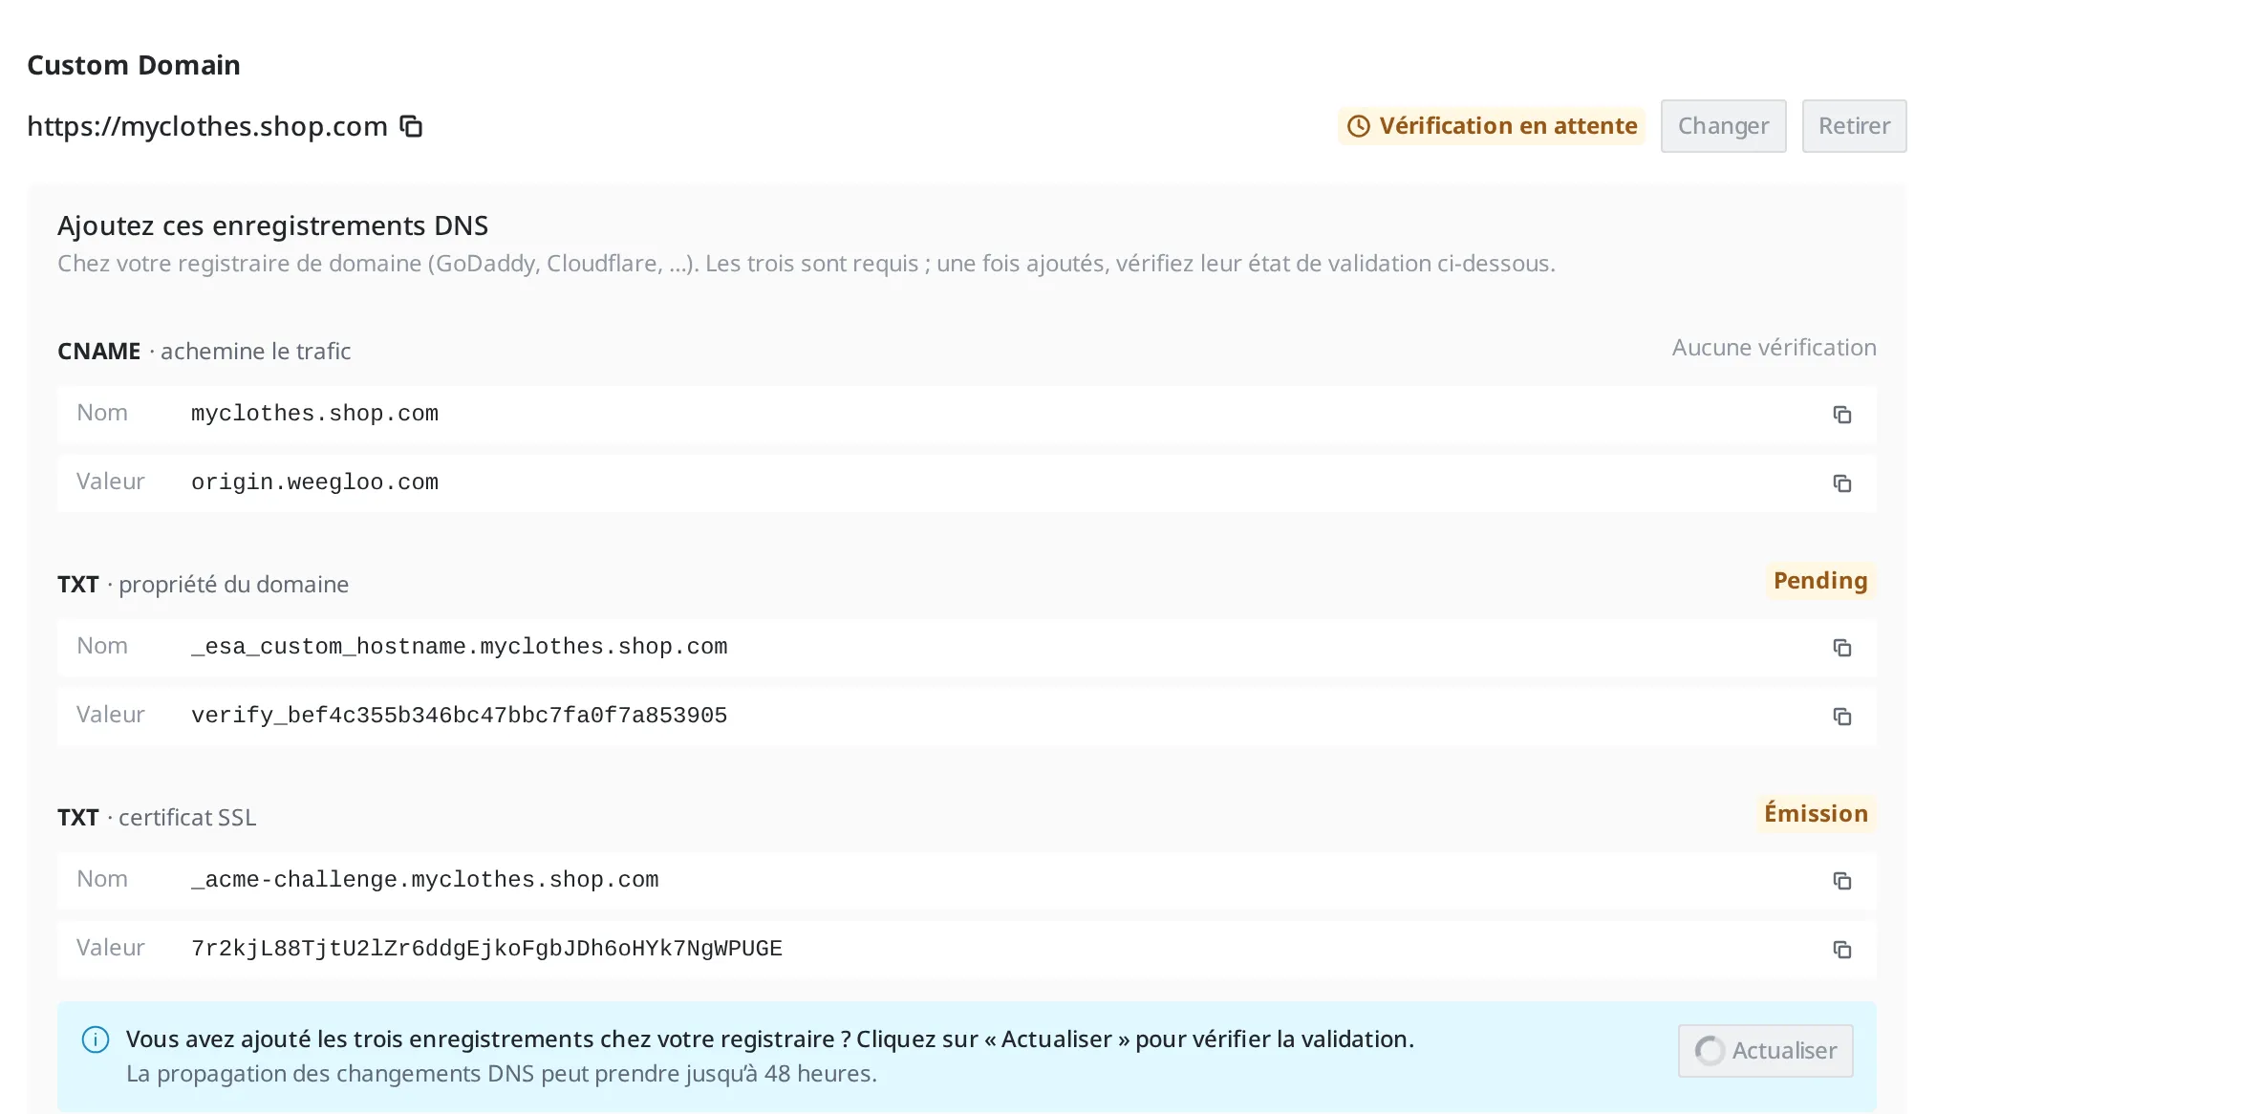Click the CNAME achemine le trafic label
Image resolution: width=2259 pixels, height=1114 pixels.
pyautogui.click(x=204, y=352)
